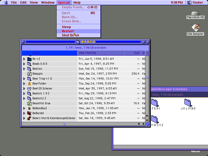Choose Shut Down from the Special menu
The width and height of the screenshot is (208, 156).
pyautogui.click(x=79, y=35)
